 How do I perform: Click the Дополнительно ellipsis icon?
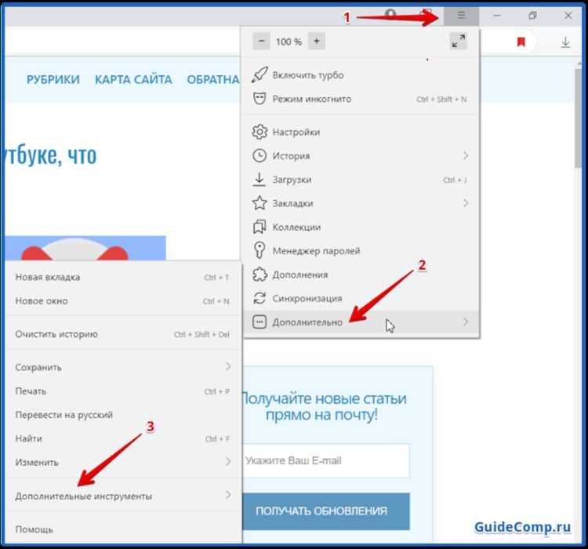pos(260,322)
